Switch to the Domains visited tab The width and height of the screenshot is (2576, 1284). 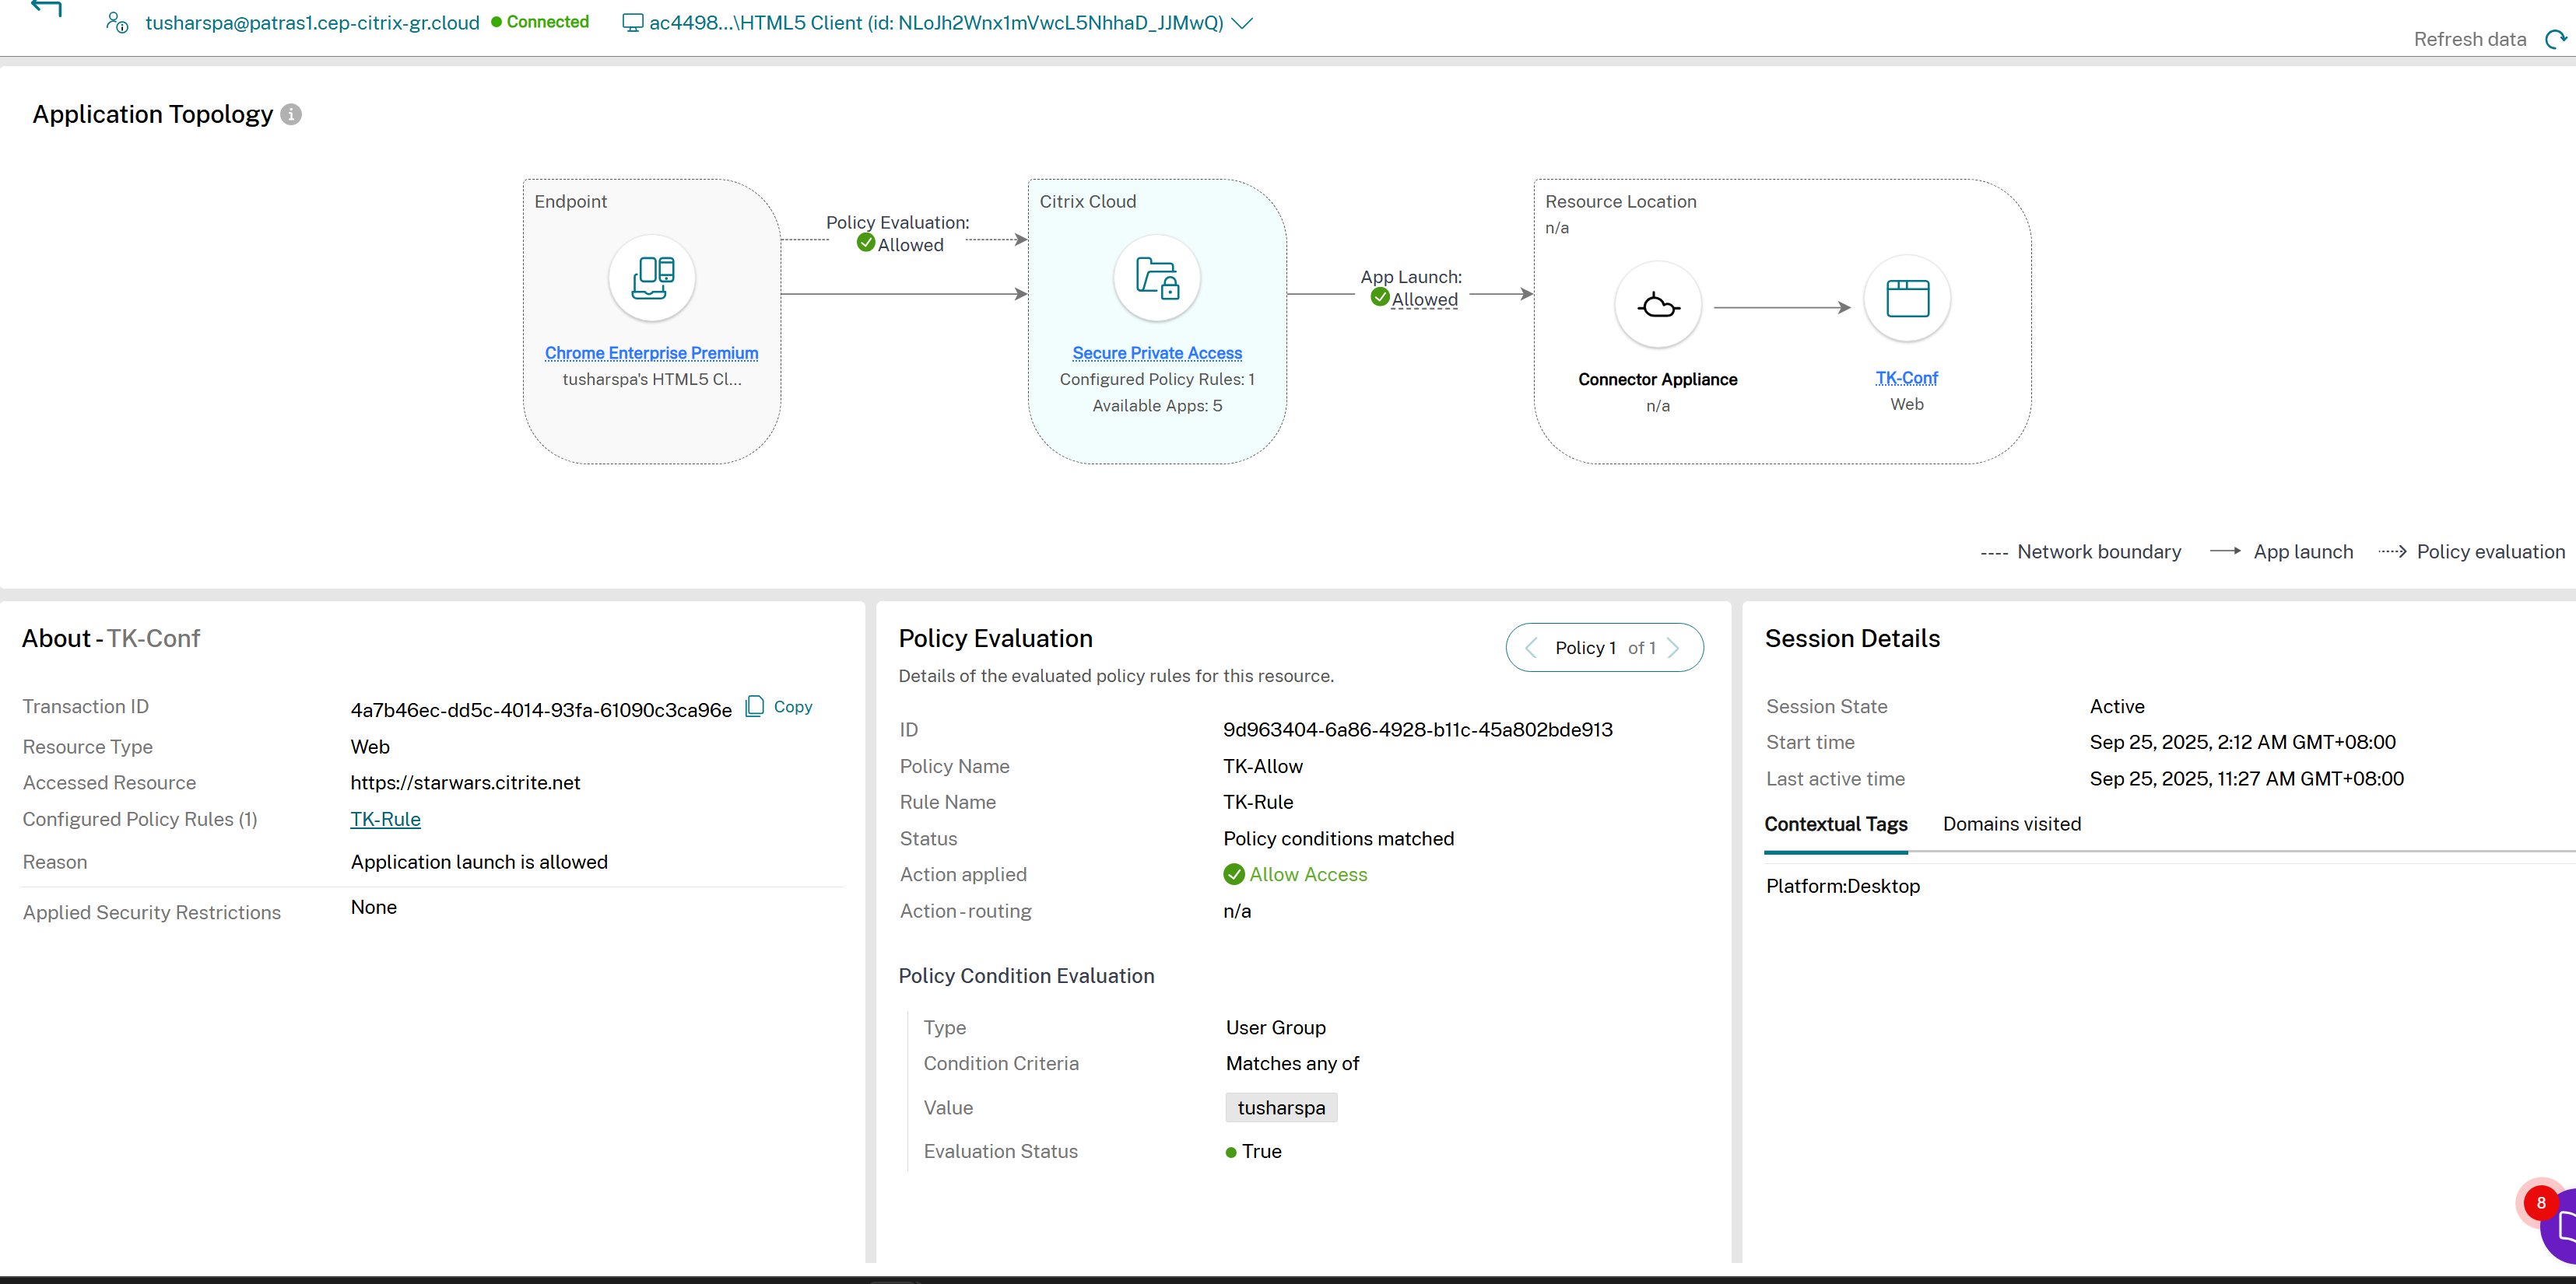tap(2012, 824)
